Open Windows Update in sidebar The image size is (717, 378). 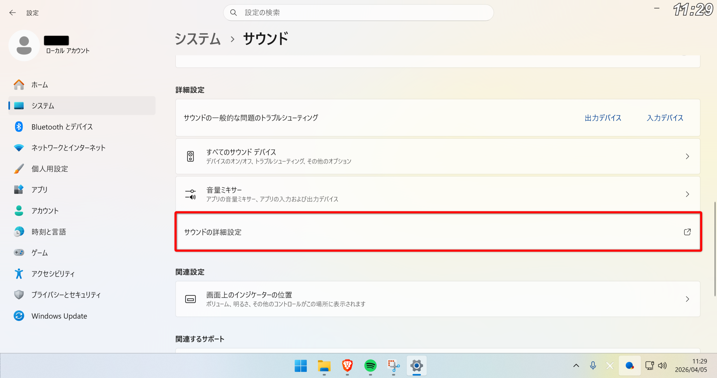point(59,316)
